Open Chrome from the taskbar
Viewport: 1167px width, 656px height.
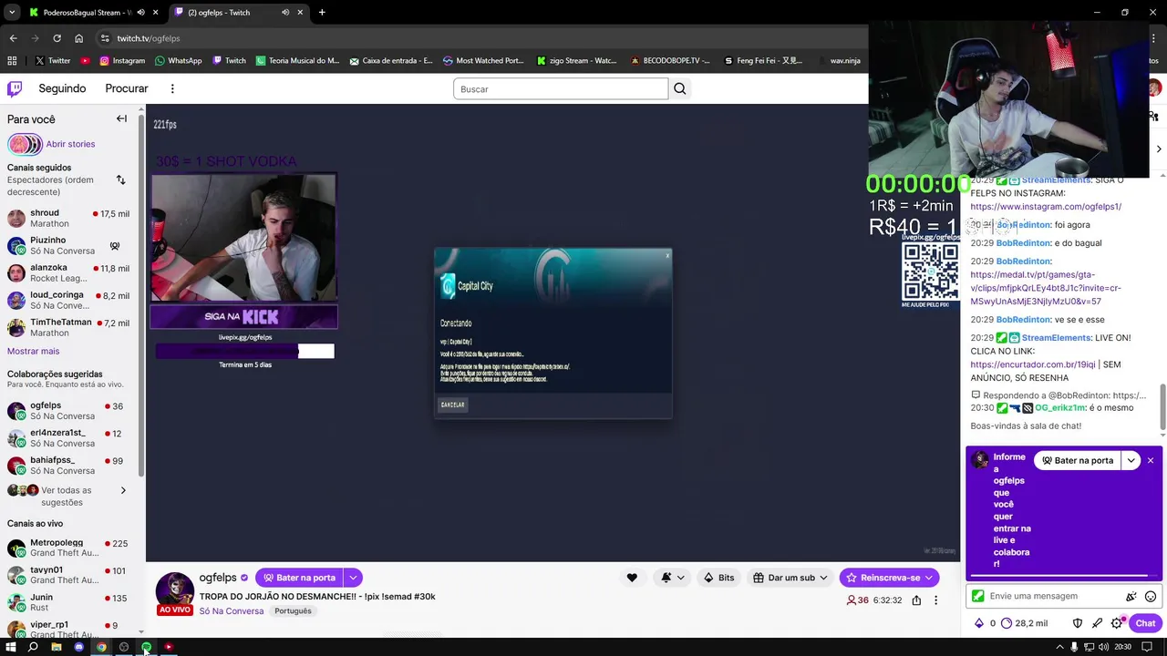tap(101, 647)
